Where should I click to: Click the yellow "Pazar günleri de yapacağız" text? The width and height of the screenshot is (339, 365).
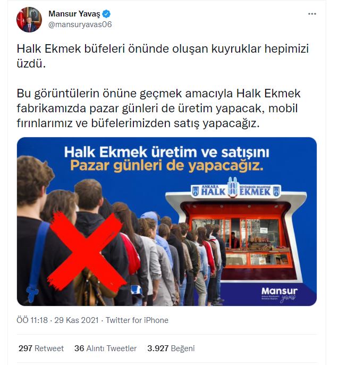(167, 166)
